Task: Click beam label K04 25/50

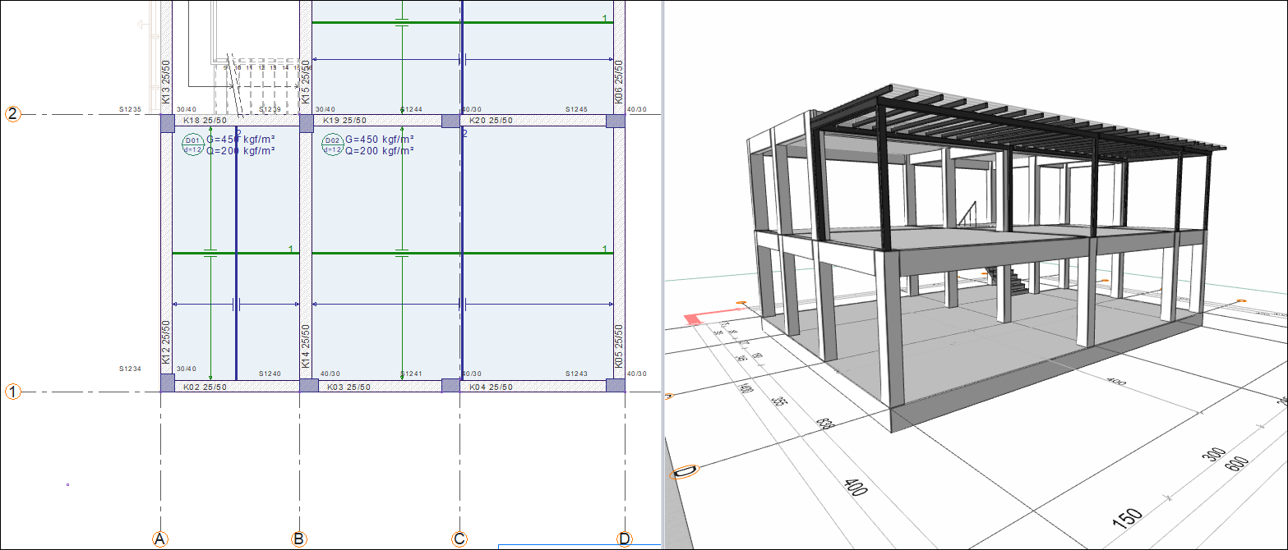Action: (492, 387)
